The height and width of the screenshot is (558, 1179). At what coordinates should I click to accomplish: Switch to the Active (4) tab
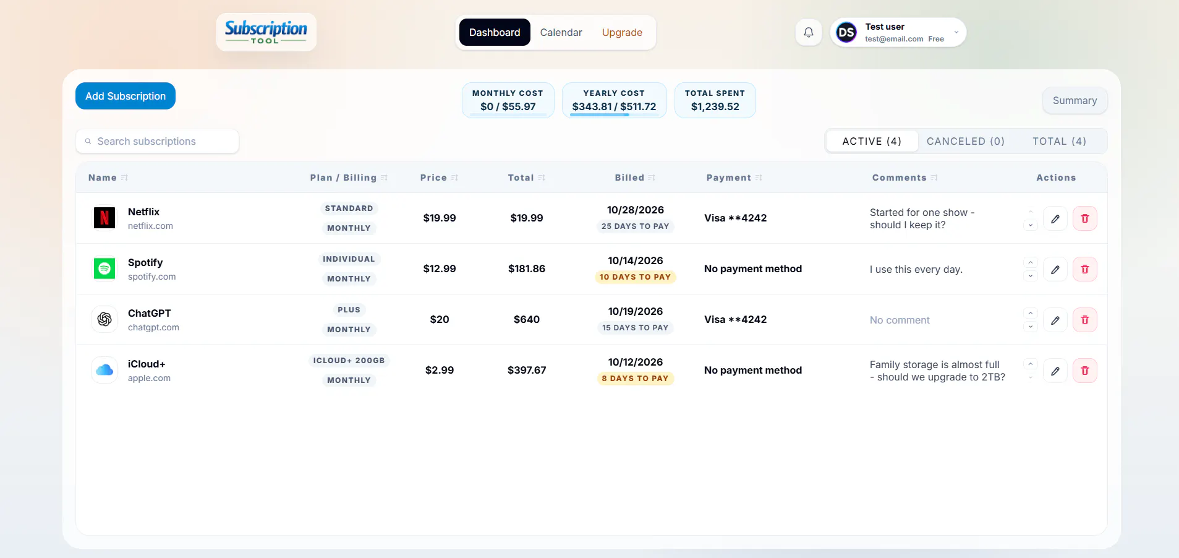pos(872,141)
